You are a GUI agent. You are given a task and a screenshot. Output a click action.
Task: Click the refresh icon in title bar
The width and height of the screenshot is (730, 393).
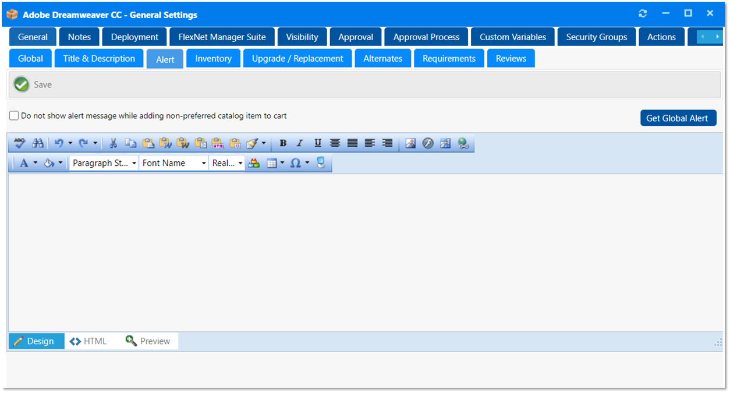(x=643, y=13)
